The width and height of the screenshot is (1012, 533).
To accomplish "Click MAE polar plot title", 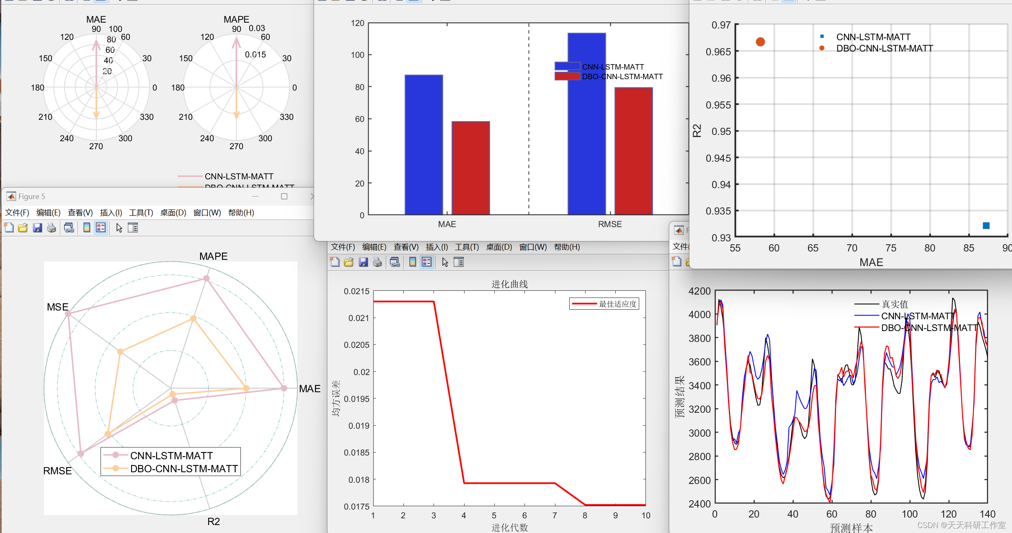I will tap(96, 19).
